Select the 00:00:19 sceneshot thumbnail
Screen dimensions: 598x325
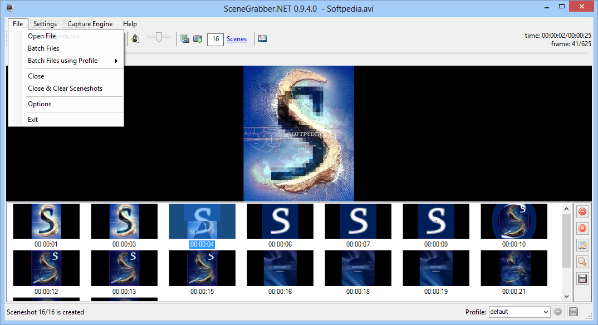(436, 268)
